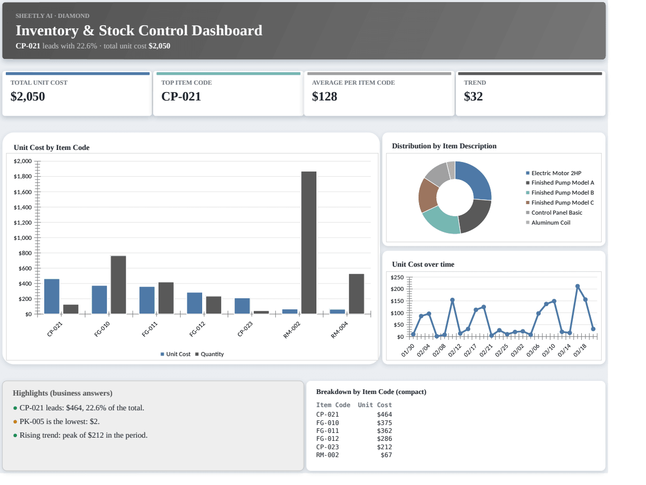The height and width of the screenshot is (485, 646).
Task: Click the blue Unit Cost bar for FG-011
Action: click(x=147, y=300)
